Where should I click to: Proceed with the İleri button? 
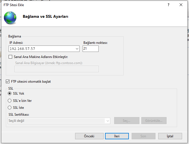117,136
